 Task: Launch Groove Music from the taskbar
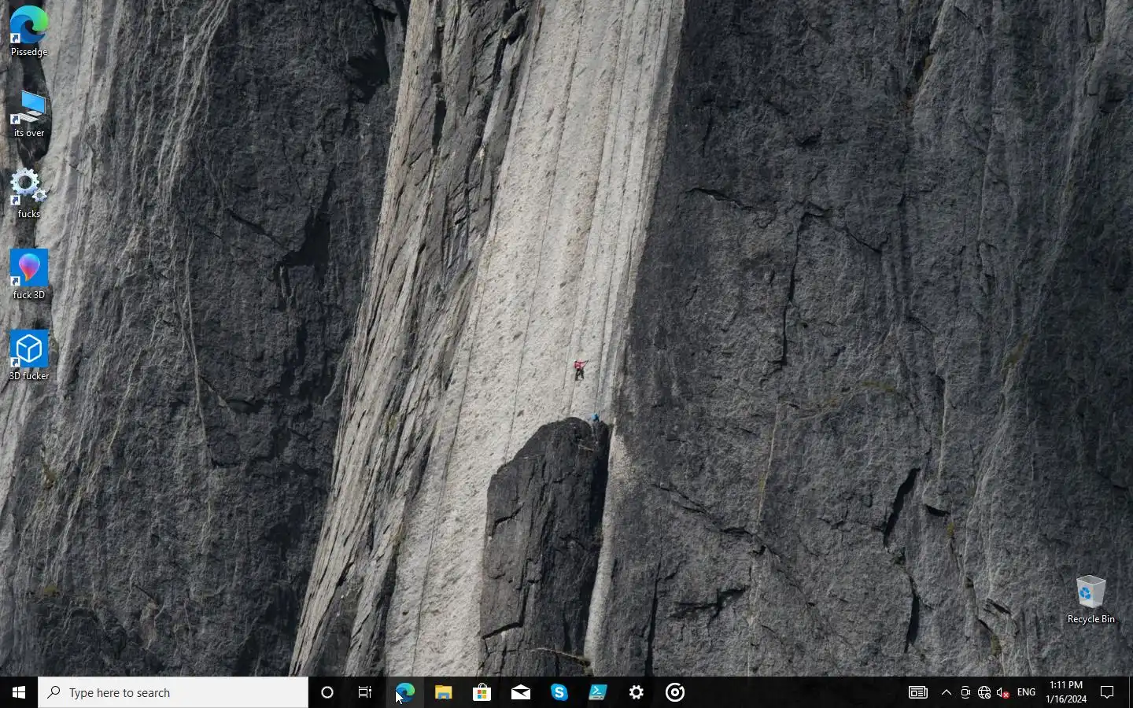tap(674, 692)
